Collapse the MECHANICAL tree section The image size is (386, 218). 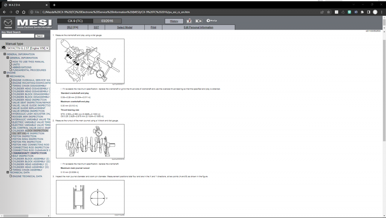point(8,76)
